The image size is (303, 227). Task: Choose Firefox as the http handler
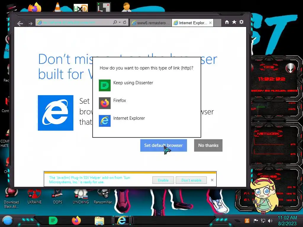tap(146, 103)
